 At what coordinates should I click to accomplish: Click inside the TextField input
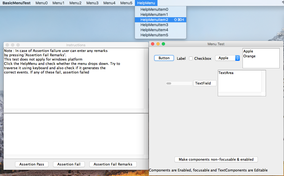(x=205, y=83)
